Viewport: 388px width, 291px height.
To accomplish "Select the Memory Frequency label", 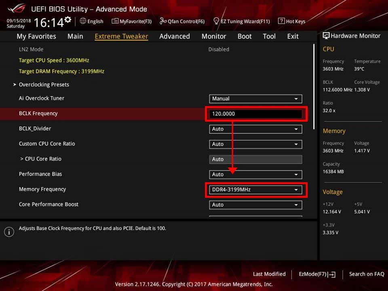I will point(42,189).
